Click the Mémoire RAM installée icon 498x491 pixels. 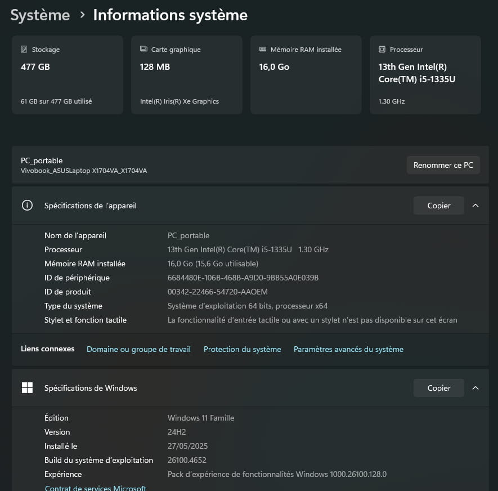point(263,49)
